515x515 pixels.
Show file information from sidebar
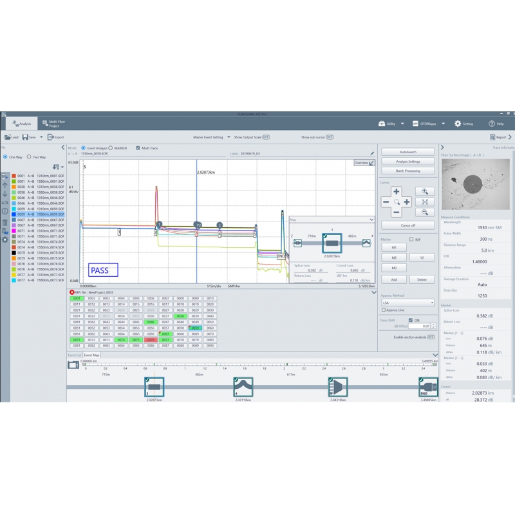click(x=5, y=211)
